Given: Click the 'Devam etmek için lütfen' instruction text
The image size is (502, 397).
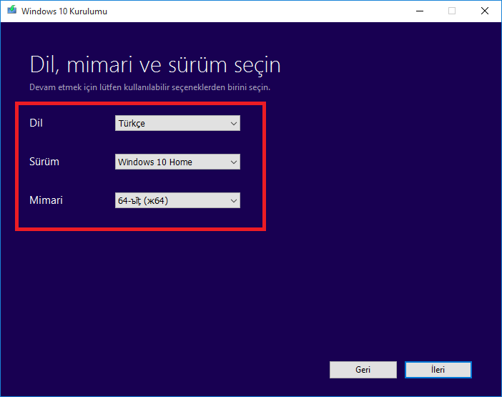Looking at the screenshot, I should click(150, 87).
